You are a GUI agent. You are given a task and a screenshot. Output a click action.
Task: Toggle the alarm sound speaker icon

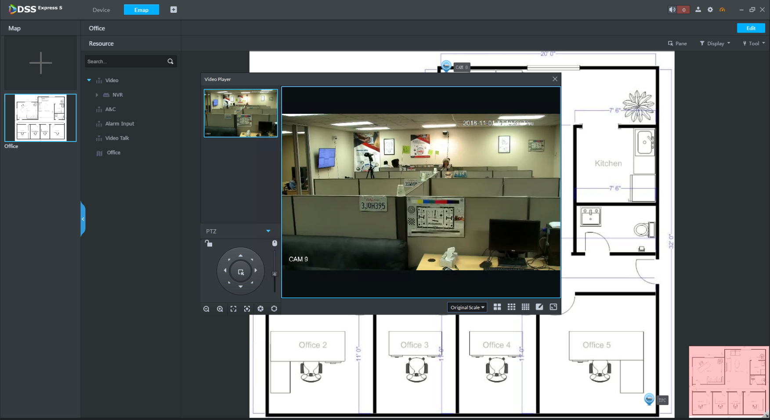pos(672,10)
